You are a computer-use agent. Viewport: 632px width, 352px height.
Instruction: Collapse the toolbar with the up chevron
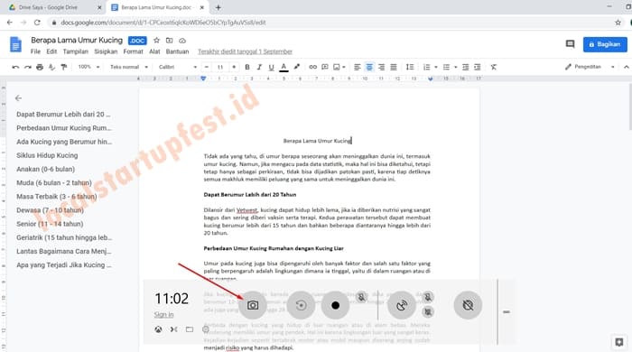tap(626, 68)
